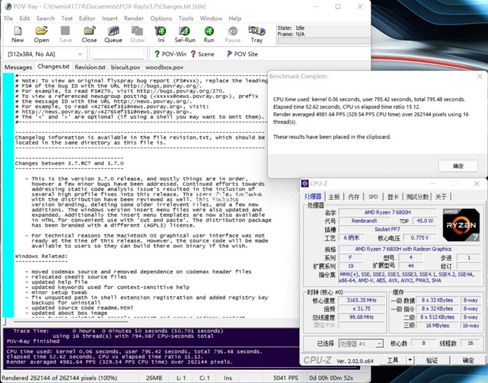Click the Scene help toolbar item

coord(202,54)
